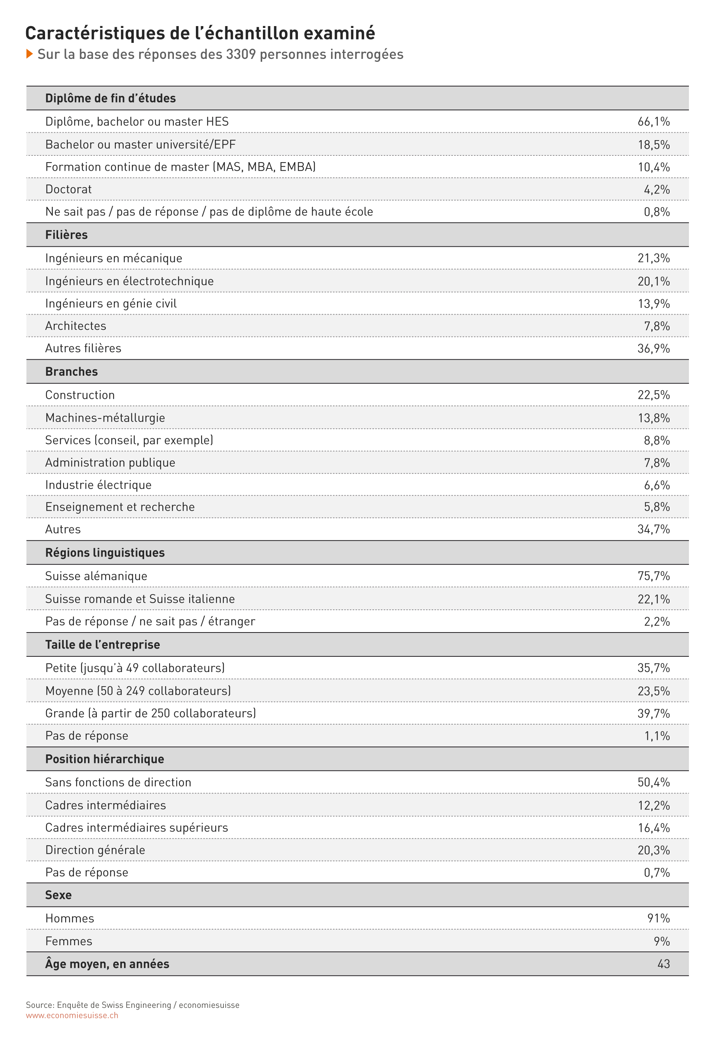
Task: Click the 'Machines-métallurgie' row label
Action: (105, 418)
